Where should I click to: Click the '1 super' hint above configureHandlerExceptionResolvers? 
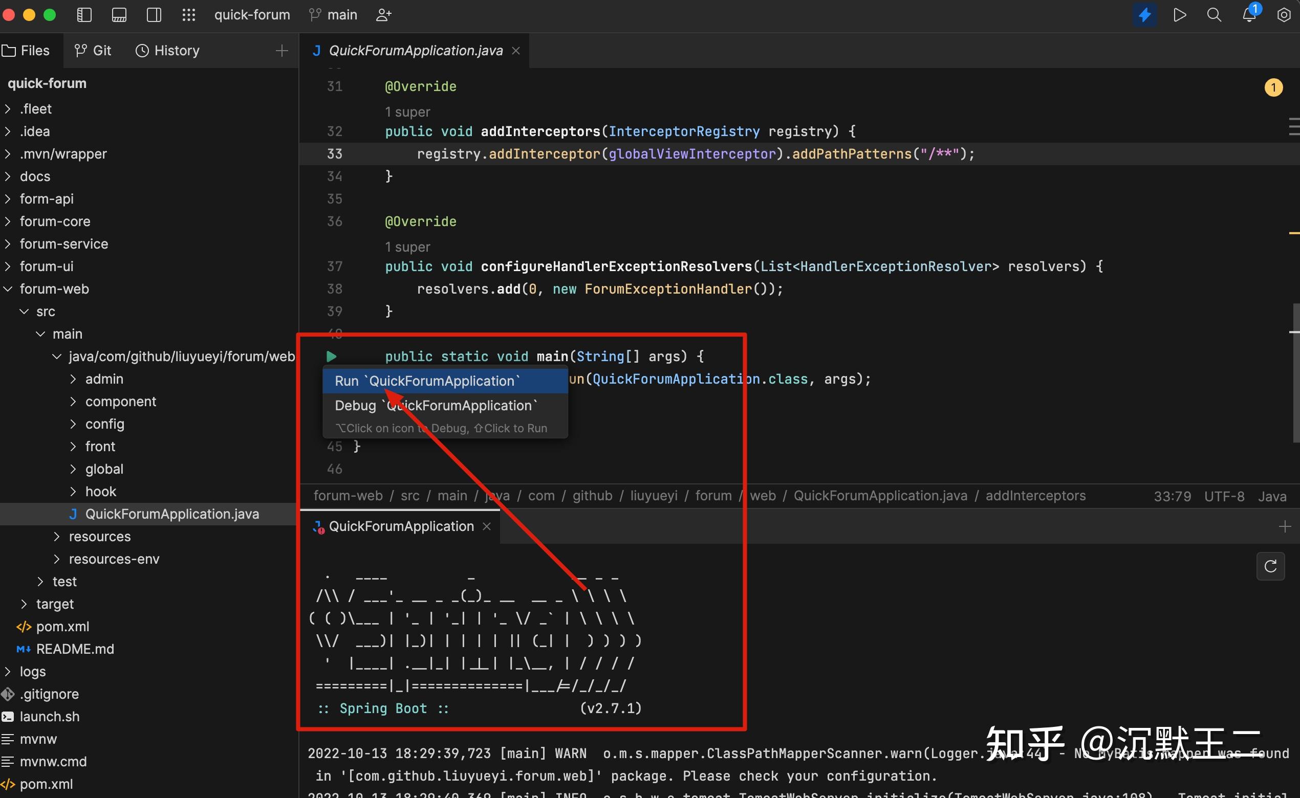[407, 247]
